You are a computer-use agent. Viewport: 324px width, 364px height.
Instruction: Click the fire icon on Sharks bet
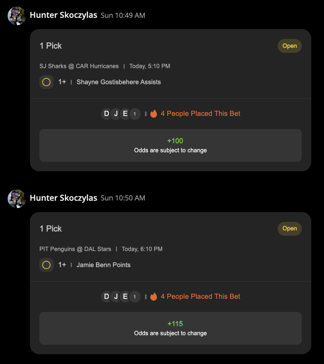tap(153, 114)
